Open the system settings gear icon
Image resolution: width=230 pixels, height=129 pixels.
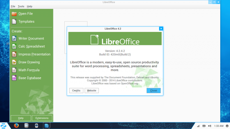pos(227,126)
